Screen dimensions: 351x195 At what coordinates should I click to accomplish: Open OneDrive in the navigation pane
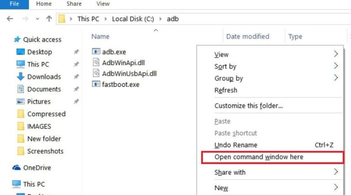(x=37, y=168)
